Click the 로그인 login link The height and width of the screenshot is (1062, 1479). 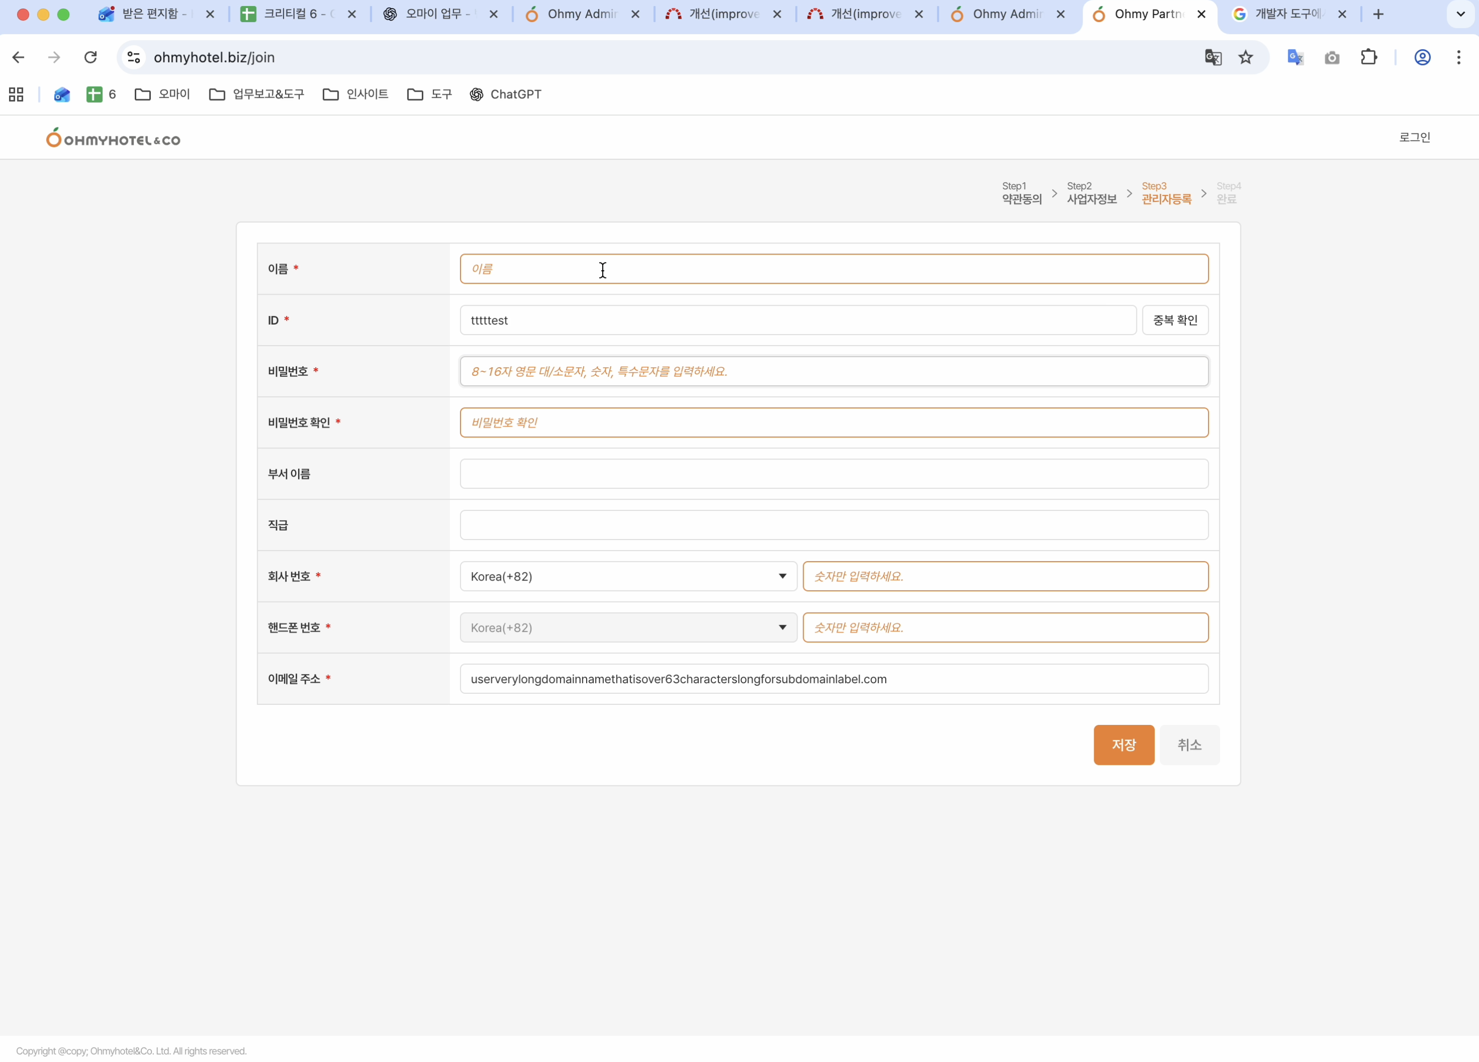click(1414, 138)
